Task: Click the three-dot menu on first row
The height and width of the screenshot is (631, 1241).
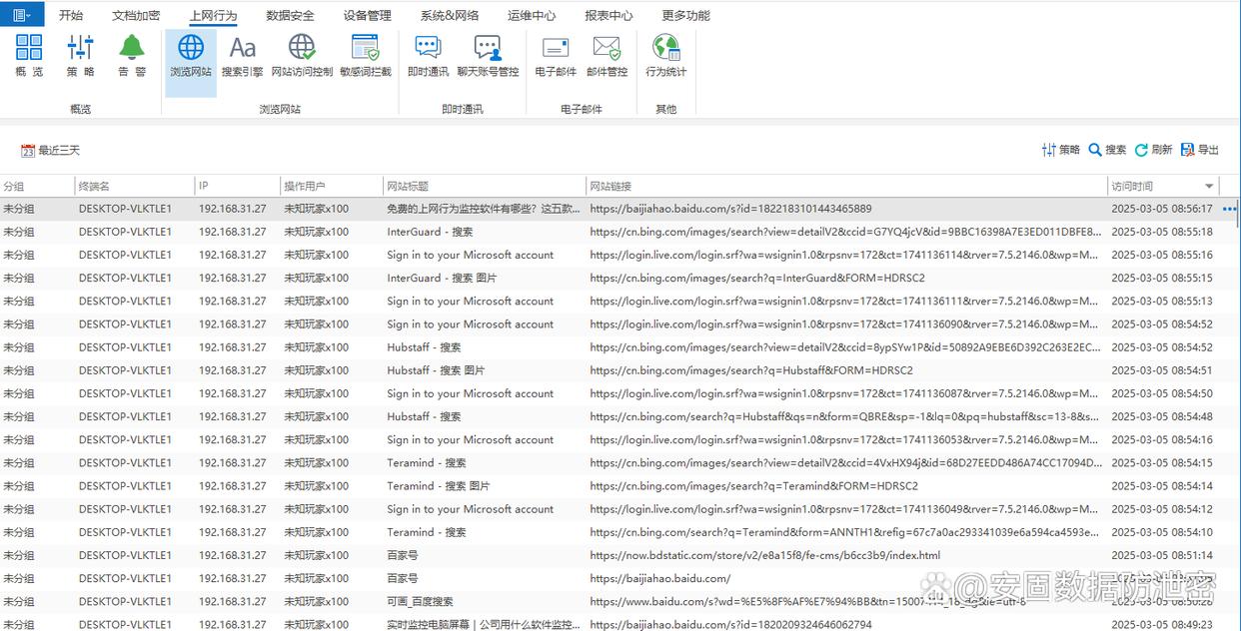Action: coord(1229,210)
